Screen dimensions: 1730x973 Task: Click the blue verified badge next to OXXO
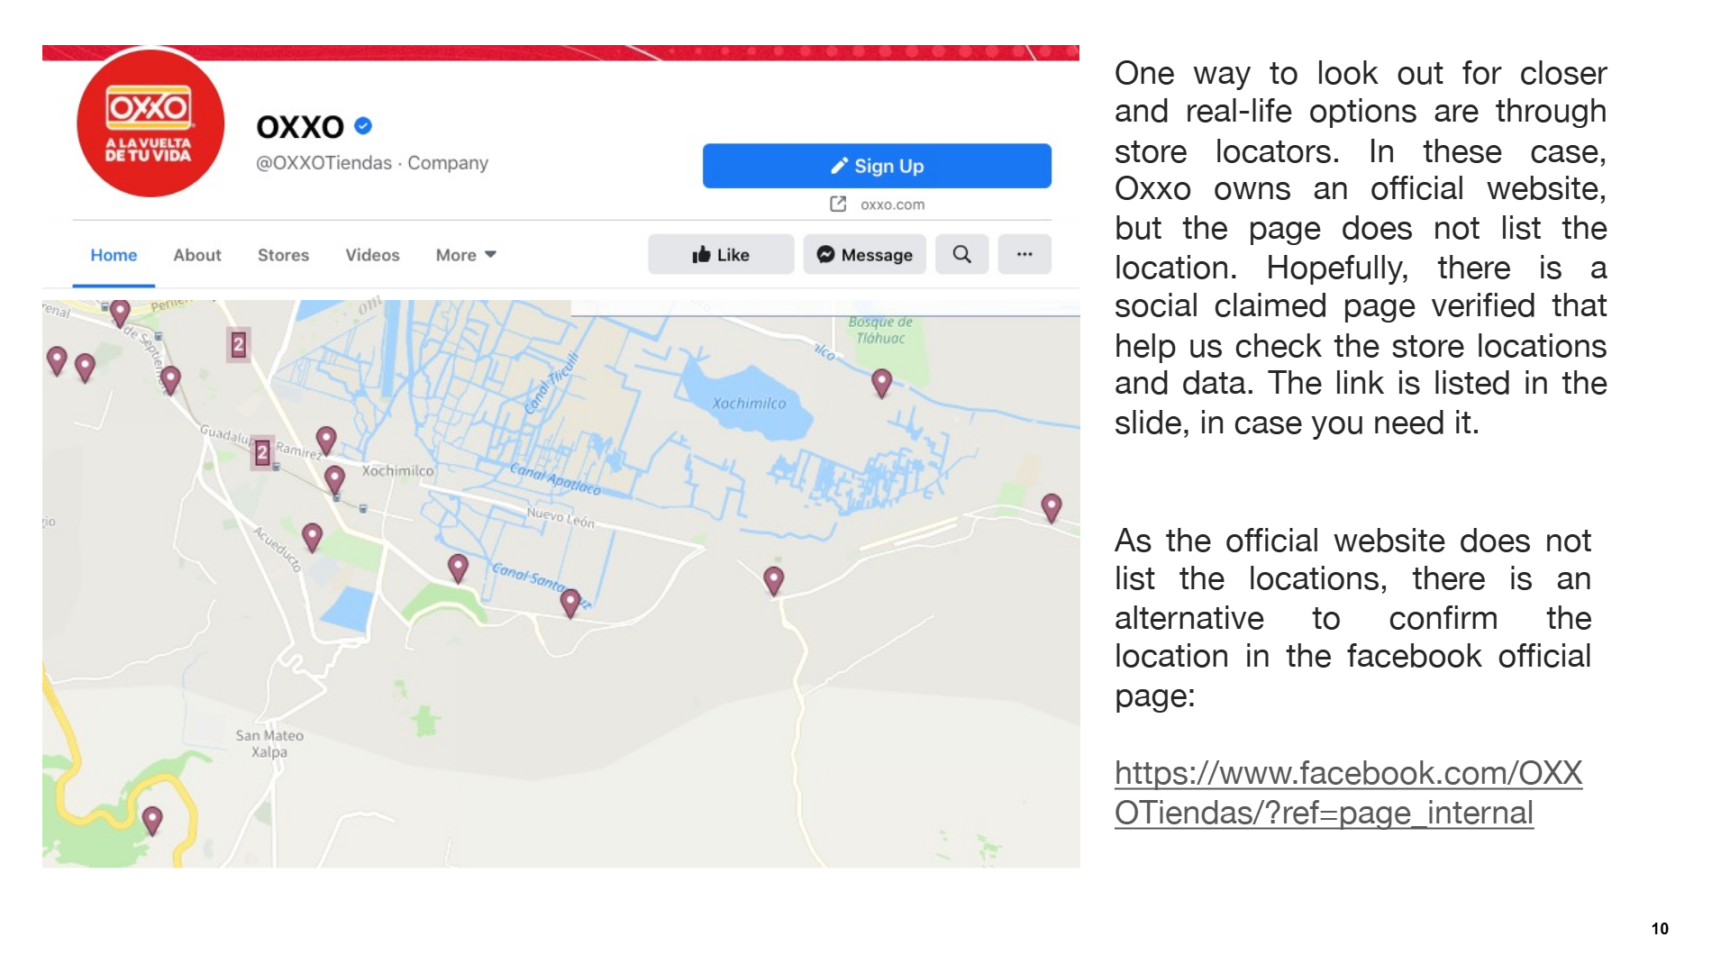[x=363, y=126]
